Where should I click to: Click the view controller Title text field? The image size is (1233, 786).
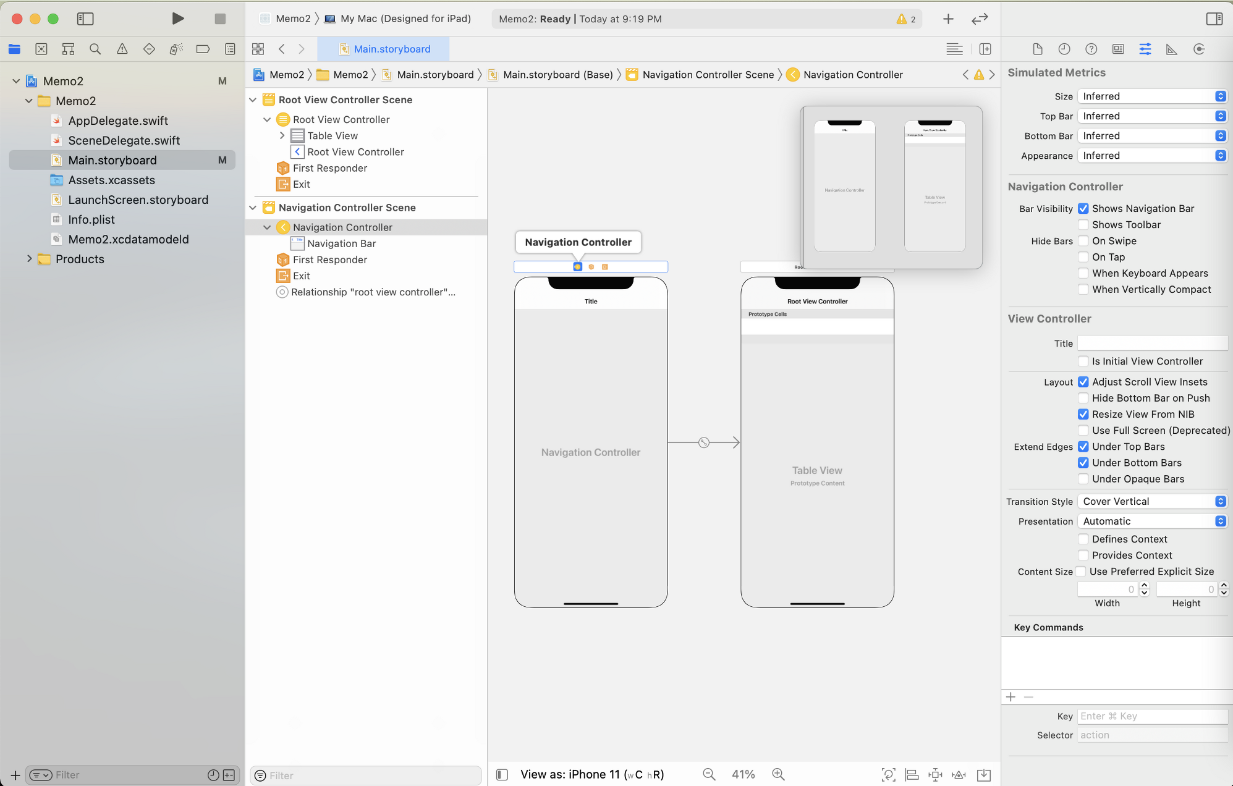point(1152,344)
